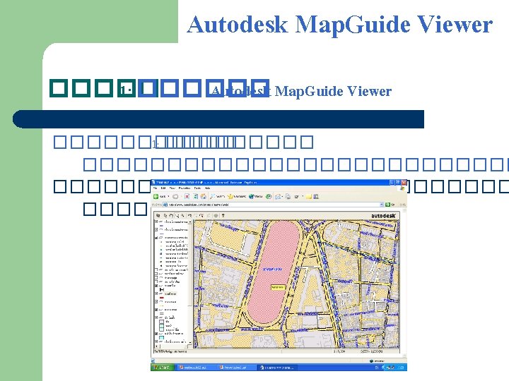This screenshot has width=509, height=381.
Task: Click the legend scrollbar's down arrow
Action: point(190,342)
